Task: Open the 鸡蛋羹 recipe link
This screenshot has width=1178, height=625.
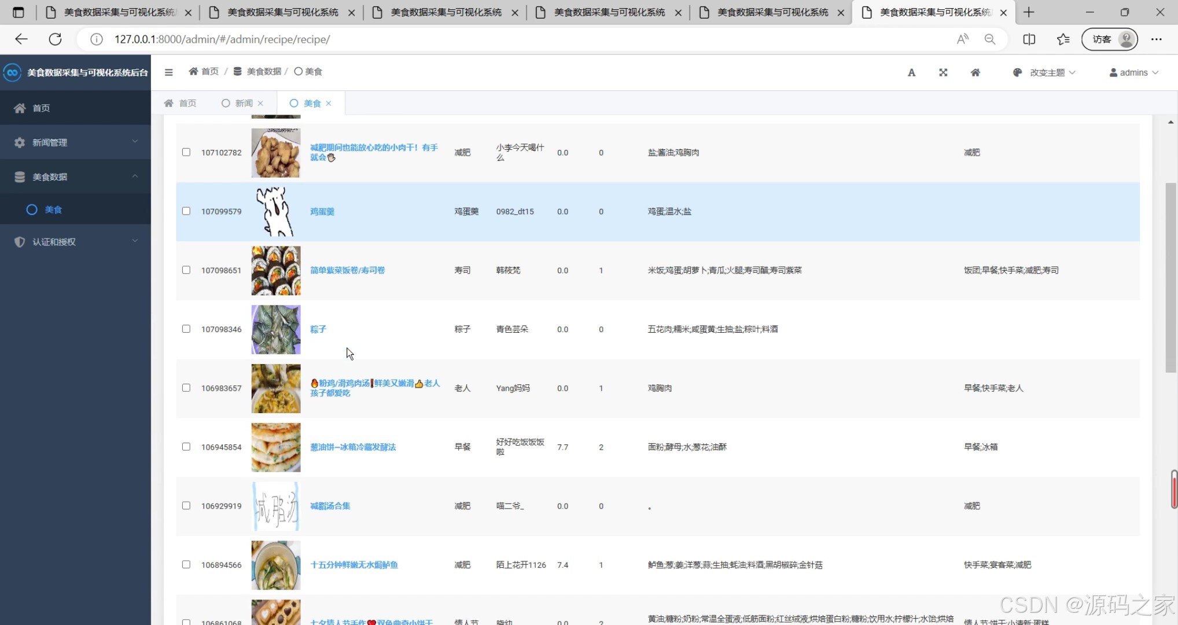Action: click(322, 211)
